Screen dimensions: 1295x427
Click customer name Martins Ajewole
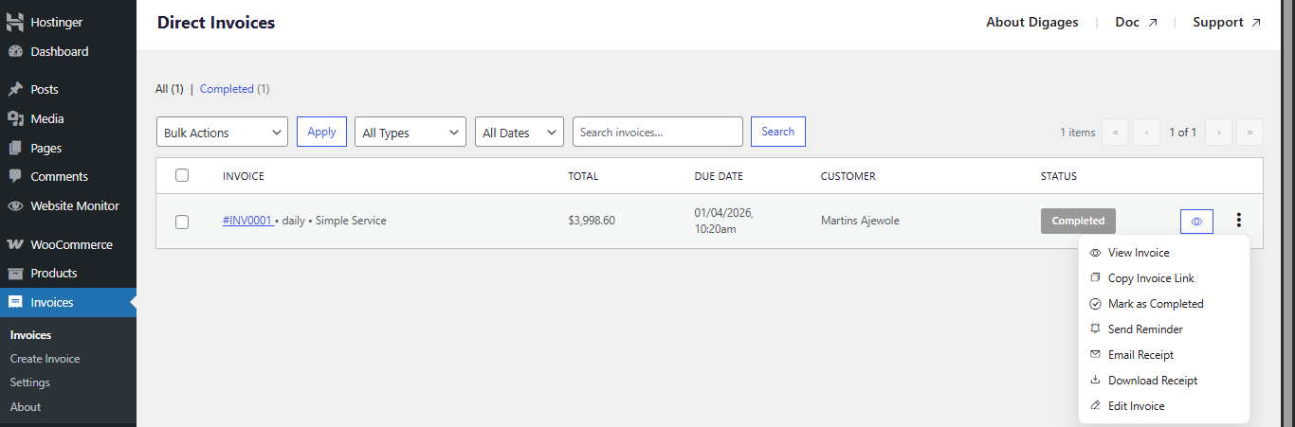[x=860, y=221]
